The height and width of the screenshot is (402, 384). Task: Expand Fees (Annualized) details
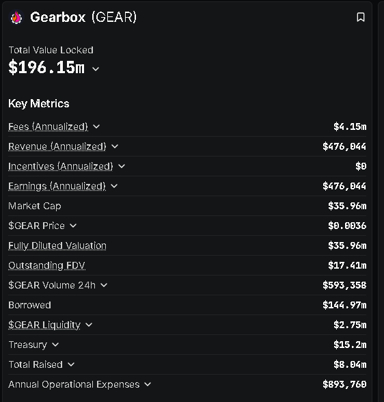point(96,126)
